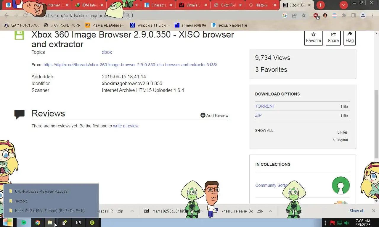
Task: Switch to the Internet tab
Action: pos(55,5)
